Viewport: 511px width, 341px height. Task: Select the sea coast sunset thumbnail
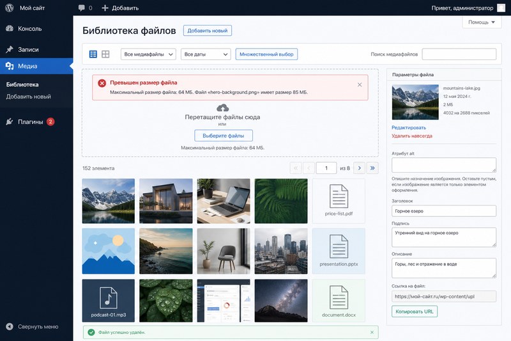point(166,251)
